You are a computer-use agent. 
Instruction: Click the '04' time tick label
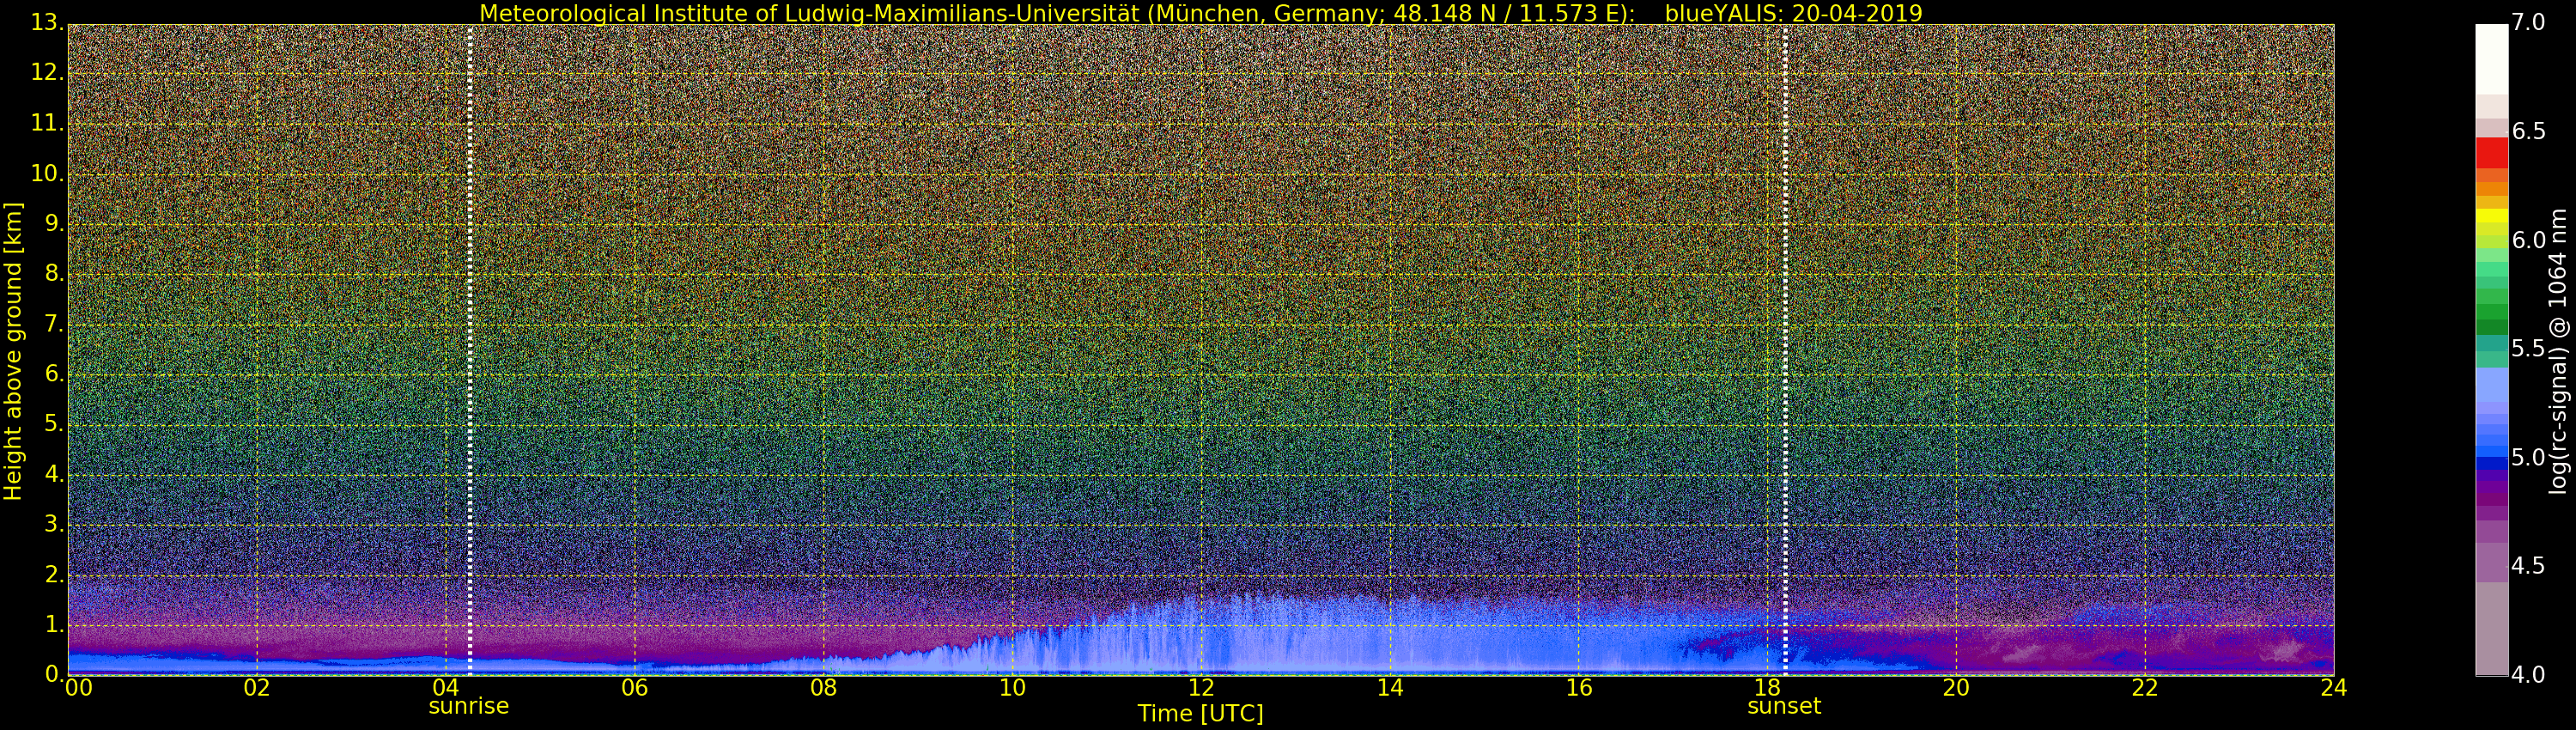[446, 688]
